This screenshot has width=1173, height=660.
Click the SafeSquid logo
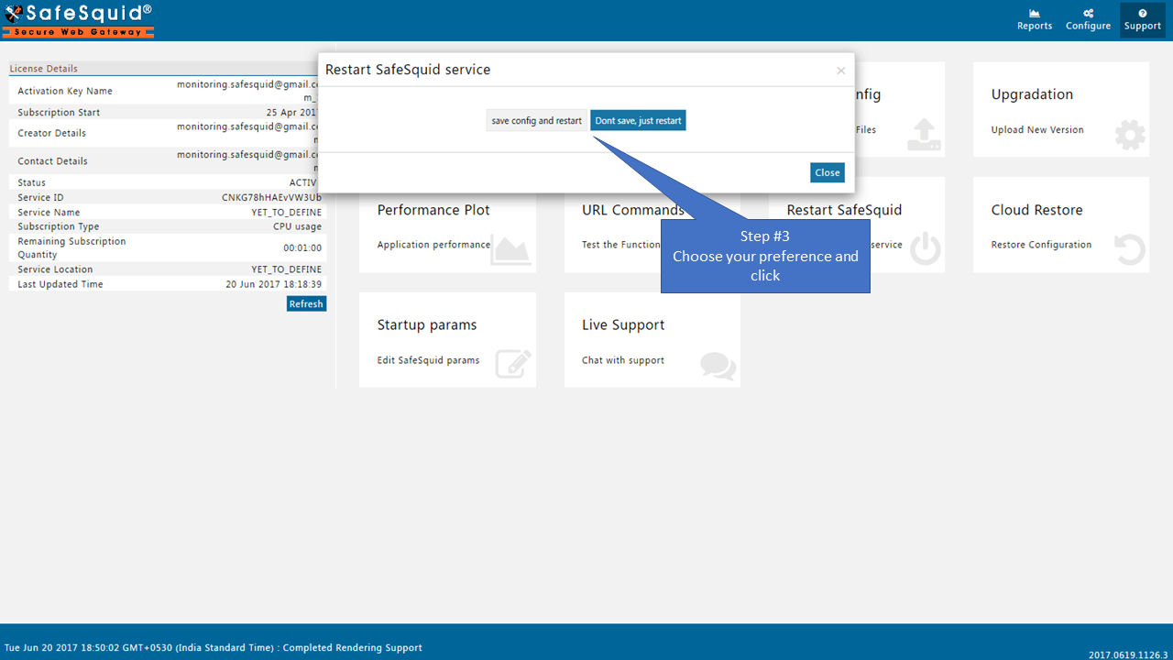point(79,19)
